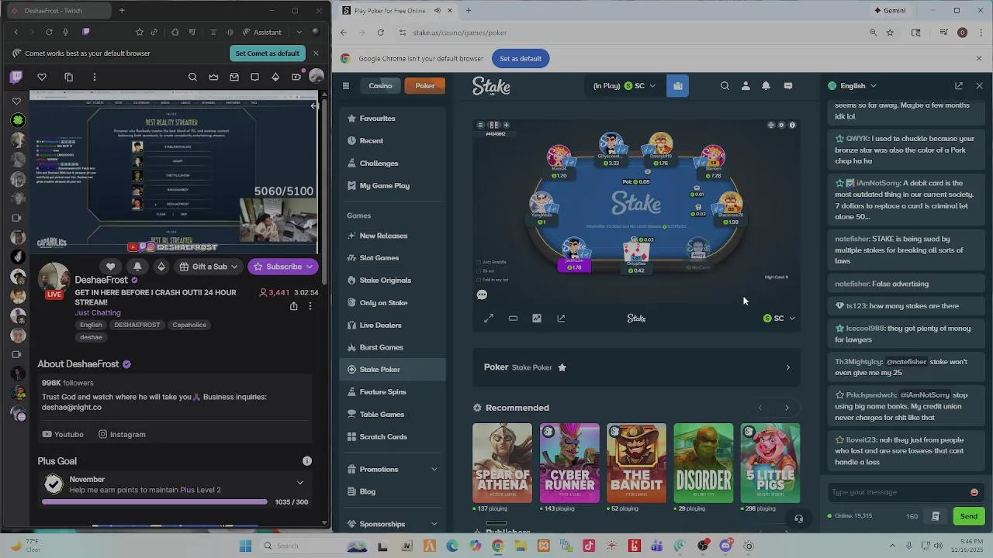Open the Stake wallet button

pos(678,86)
